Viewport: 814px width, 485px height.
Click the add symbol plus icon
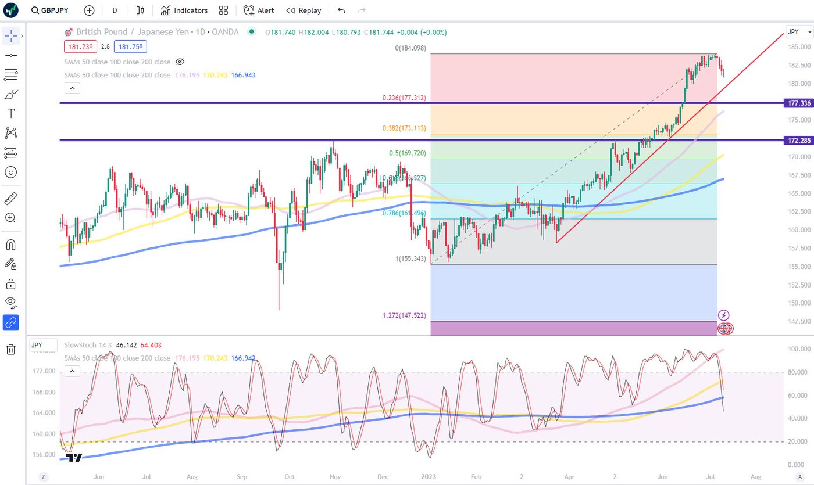(89, 10)
